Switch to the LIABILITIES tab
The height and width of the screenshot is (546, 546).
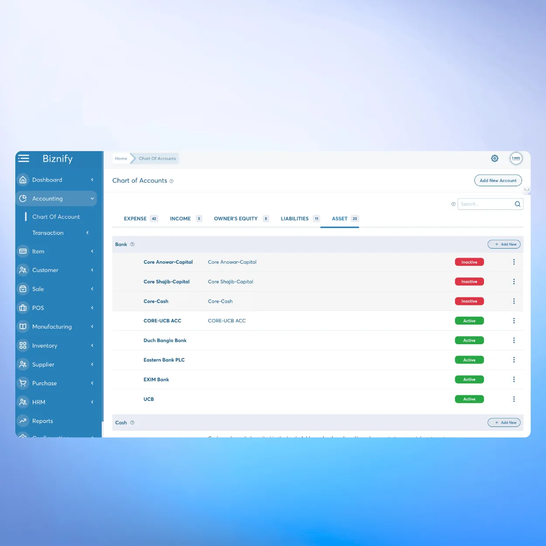pos(294,218)
